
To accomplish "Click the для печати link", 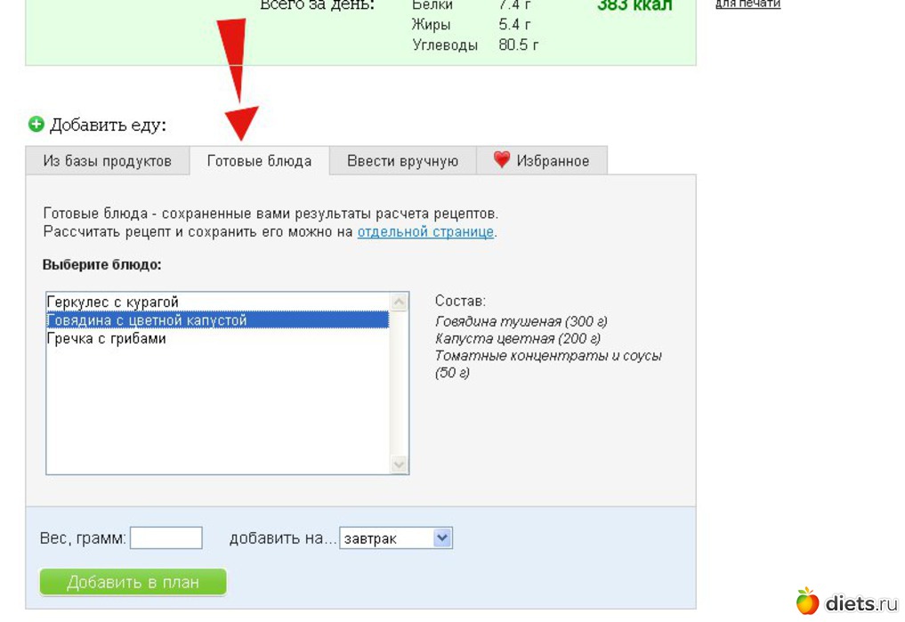I will 747,4.
